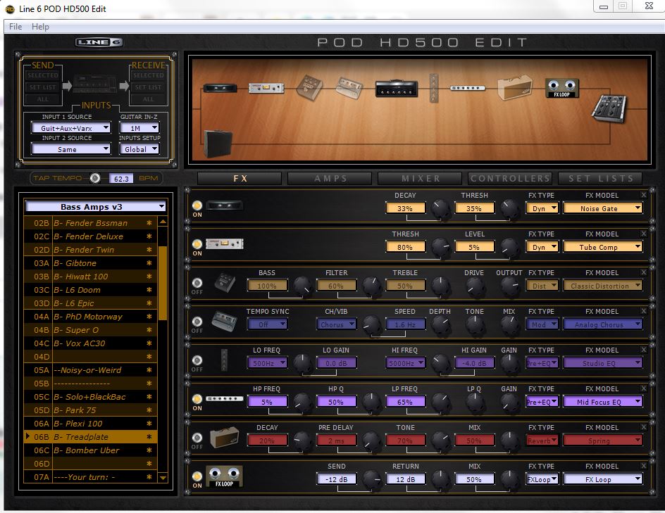Image resolution: width=665 pixels, height=513 pixels.
Task: Remove the Tube Comp row with its X
Action: [x=644, y=234]
